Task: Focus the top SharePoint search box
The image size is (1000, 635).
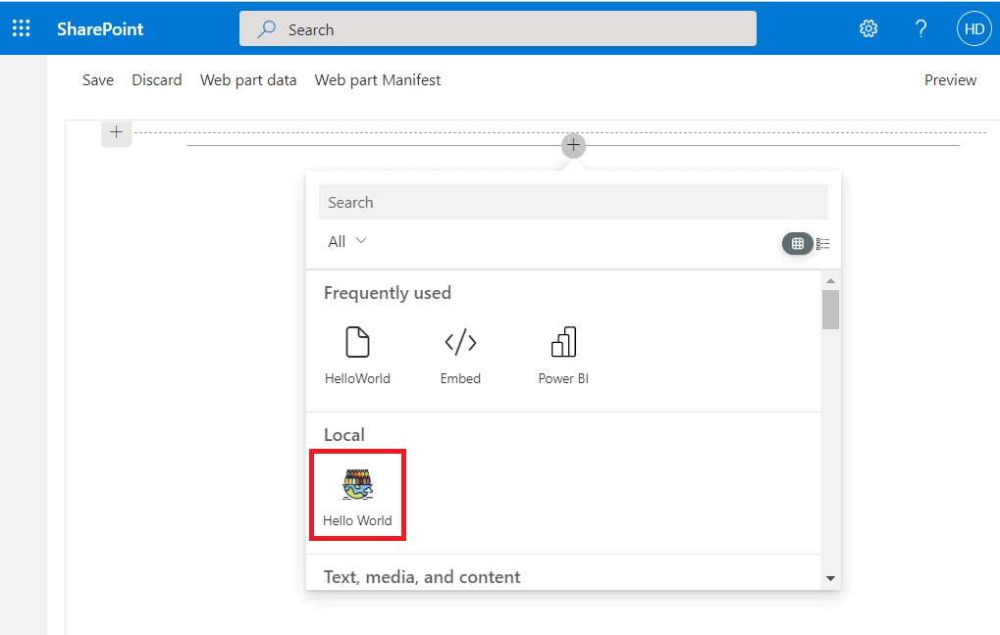Action: [x=499, y=28]
